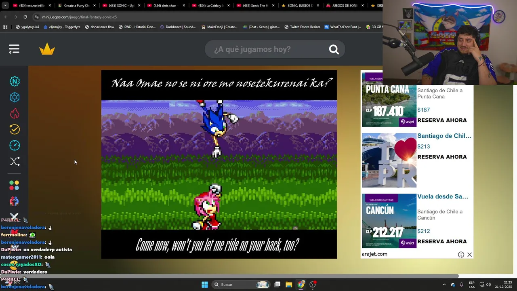The image size is (517, 291).
Task: Open the bookmarks apps grid icon
Action: (x=5, y=27)
